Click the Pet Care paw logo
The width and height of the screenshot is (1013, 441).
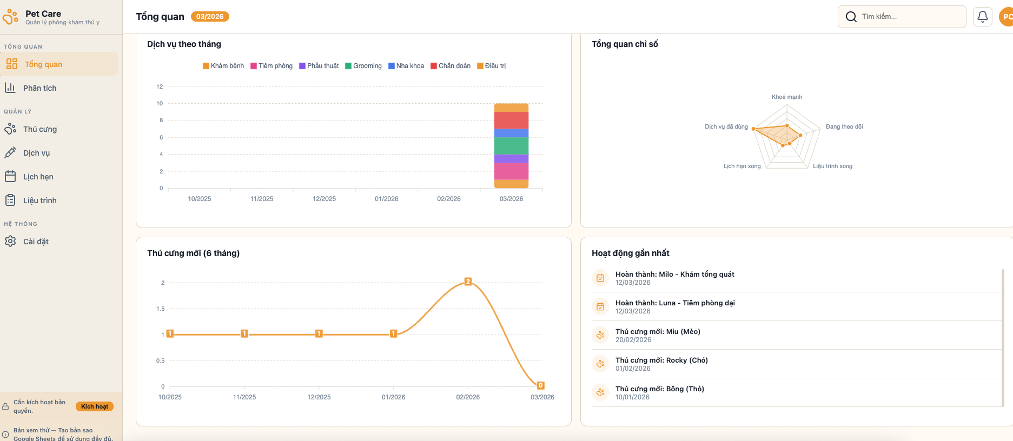pos(10,17)
